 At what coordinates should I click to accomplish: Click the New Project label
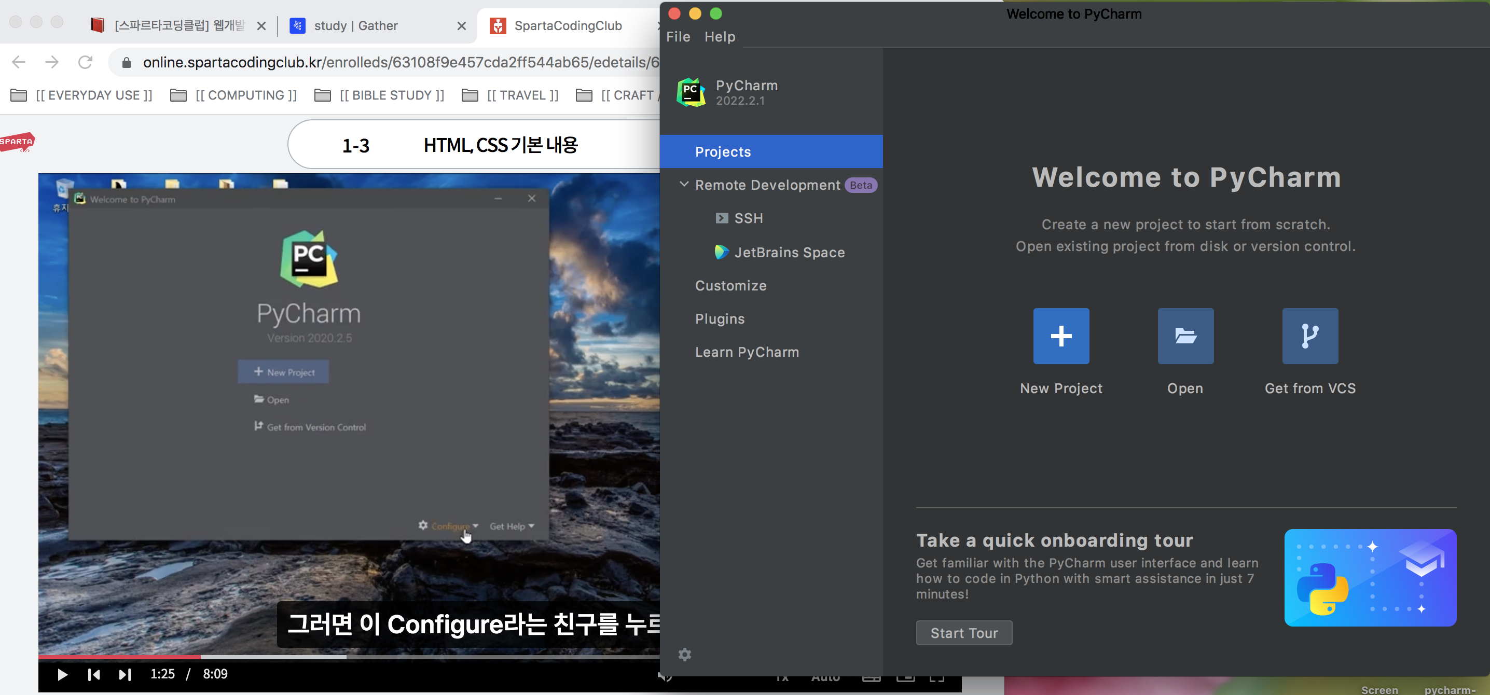tap(1061, 388)
